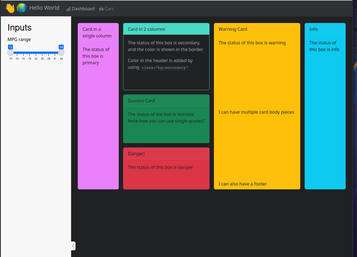Click the bar chart icon beside Dashboard
This screenshot has height=257, width=357.
(68, 9)
